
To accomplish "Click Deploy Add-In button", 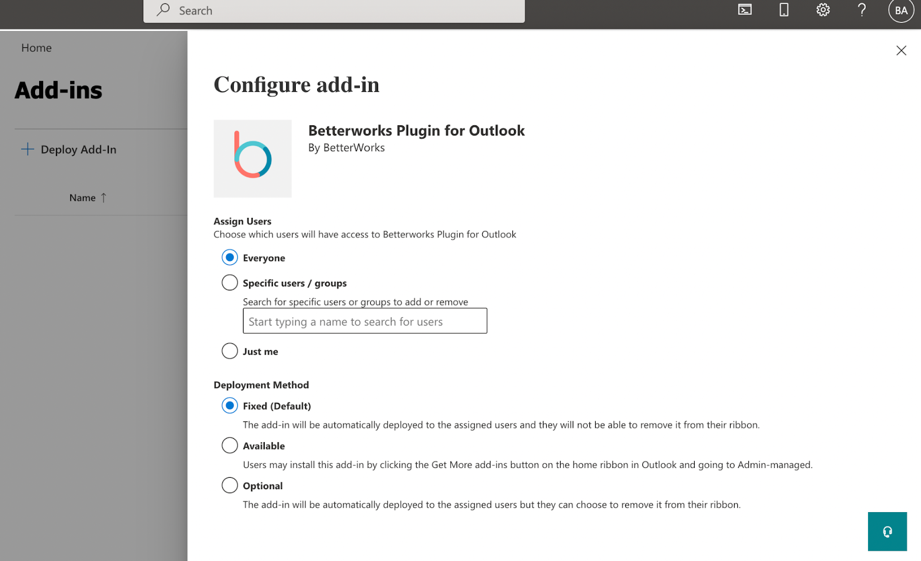I will [x=69, y=149].
